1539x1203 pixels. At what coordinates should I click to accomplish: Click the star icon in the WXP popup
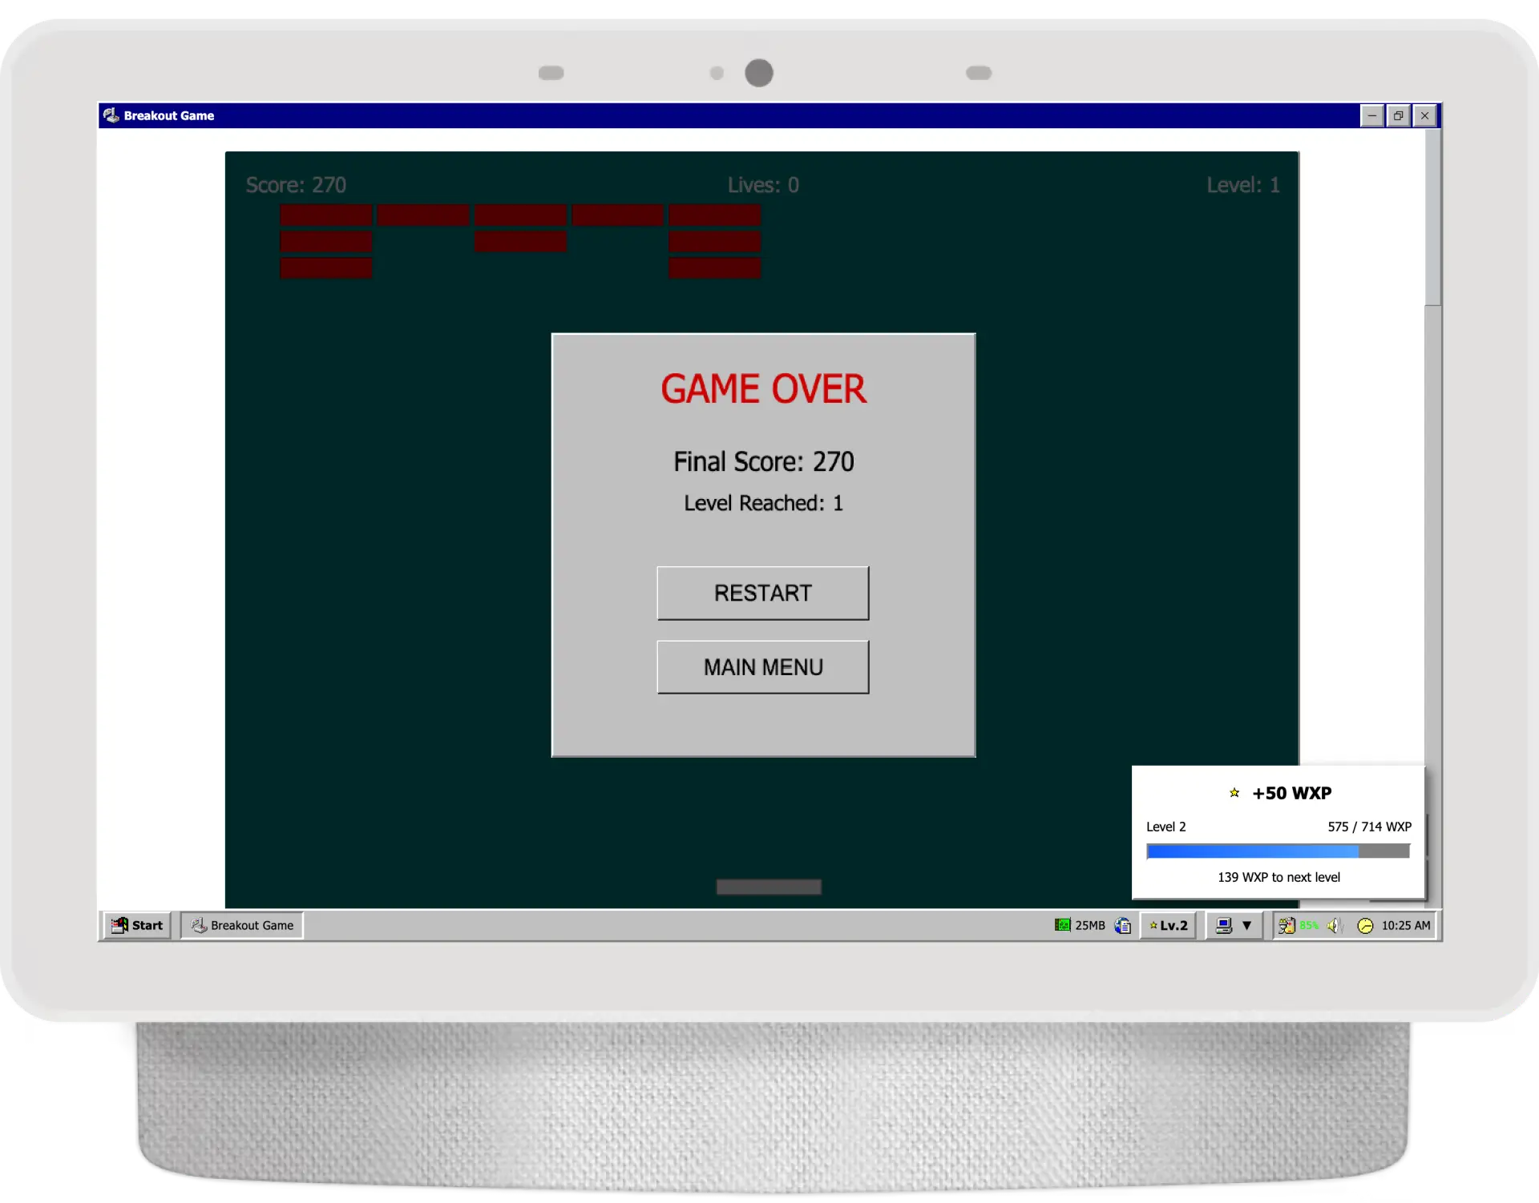1234,793
